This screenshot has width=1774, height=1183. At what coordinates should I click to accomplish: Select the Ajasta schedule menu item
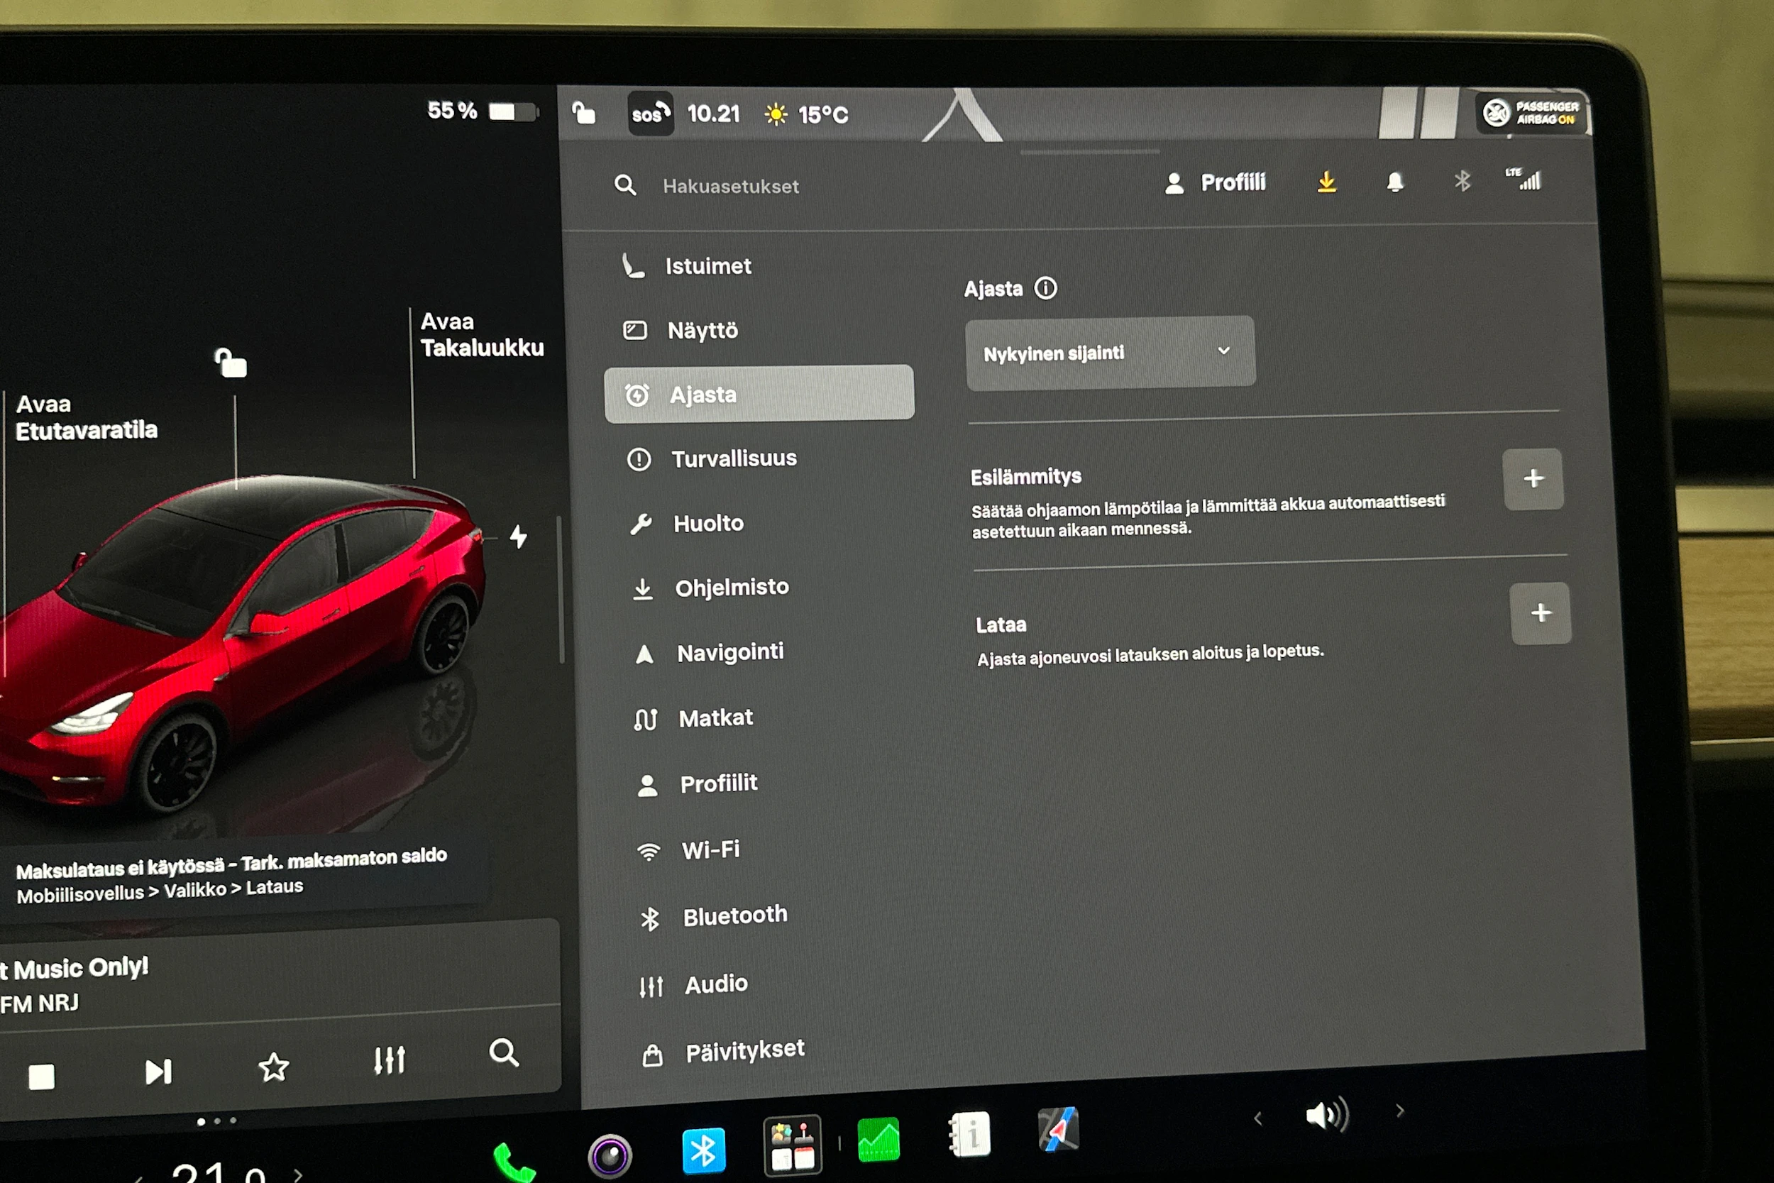(759, 394)
